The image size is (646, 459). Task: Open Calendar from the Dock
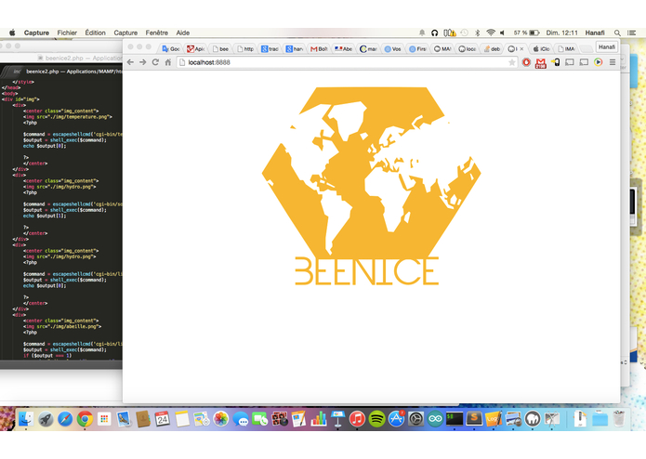pos(163,419)
